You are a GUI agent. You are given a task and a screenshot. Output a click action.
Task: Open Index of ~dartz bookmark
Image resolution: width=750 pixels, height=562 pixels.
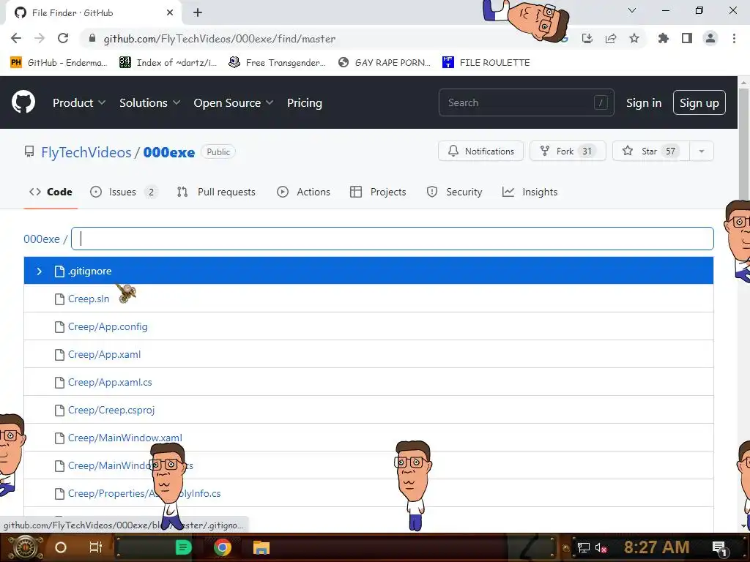point(168,63)
